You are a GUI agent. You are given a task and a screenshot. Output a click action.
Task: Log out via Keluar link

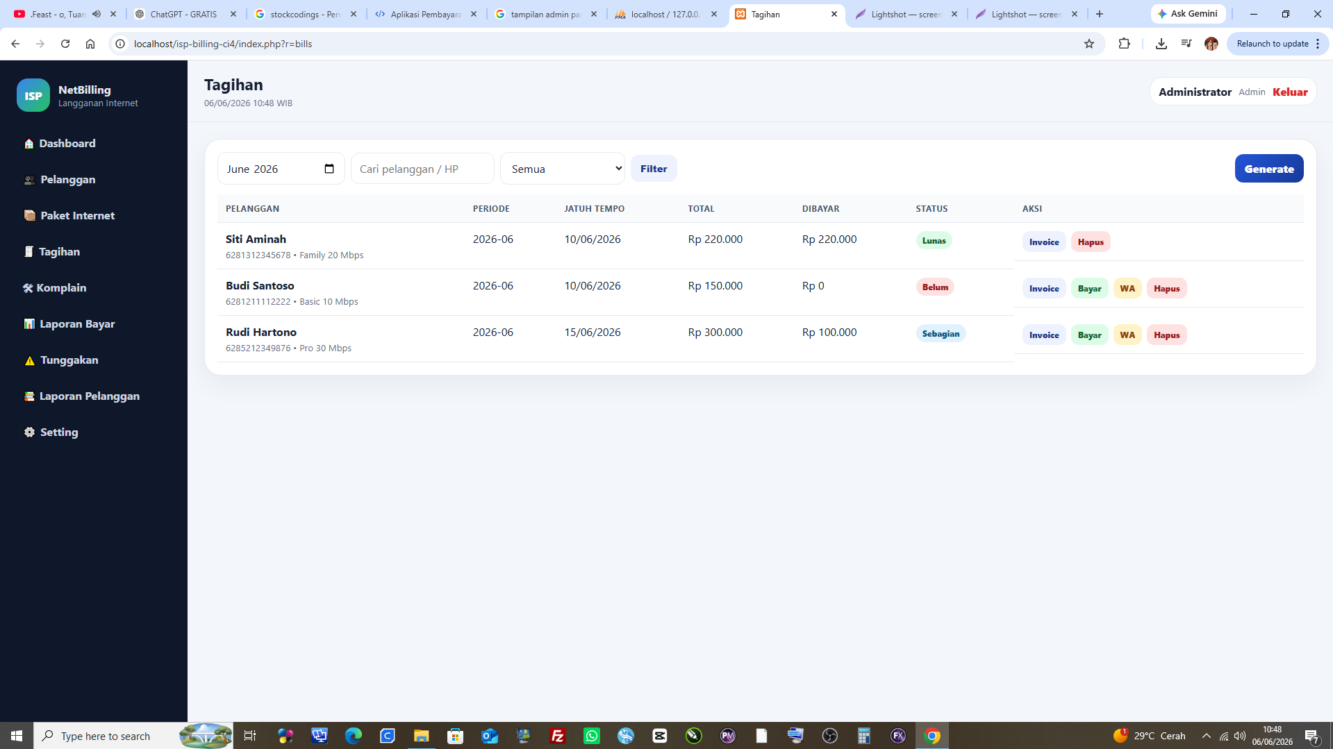click(1290, 92)
